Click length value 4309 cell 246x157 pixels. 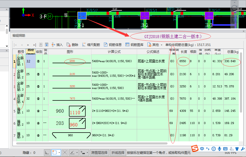[184, 111]
